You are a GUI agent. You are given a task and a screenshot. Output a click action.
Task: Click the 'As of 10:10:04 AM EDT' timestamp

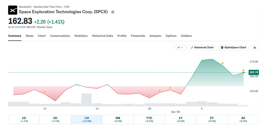[31, 27]
